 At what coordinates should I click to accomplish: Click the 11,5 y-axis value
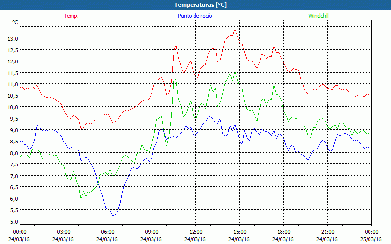(x=14, y=73)
